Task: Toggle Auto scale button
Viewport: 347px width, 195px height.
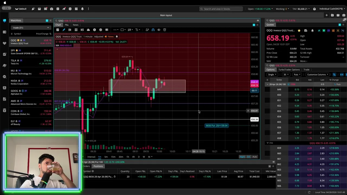Action: [255, 157]
